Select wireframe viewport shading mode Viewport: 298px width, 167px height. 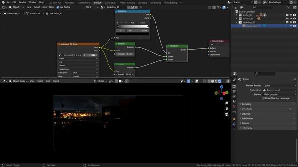(x=209, y=81)
